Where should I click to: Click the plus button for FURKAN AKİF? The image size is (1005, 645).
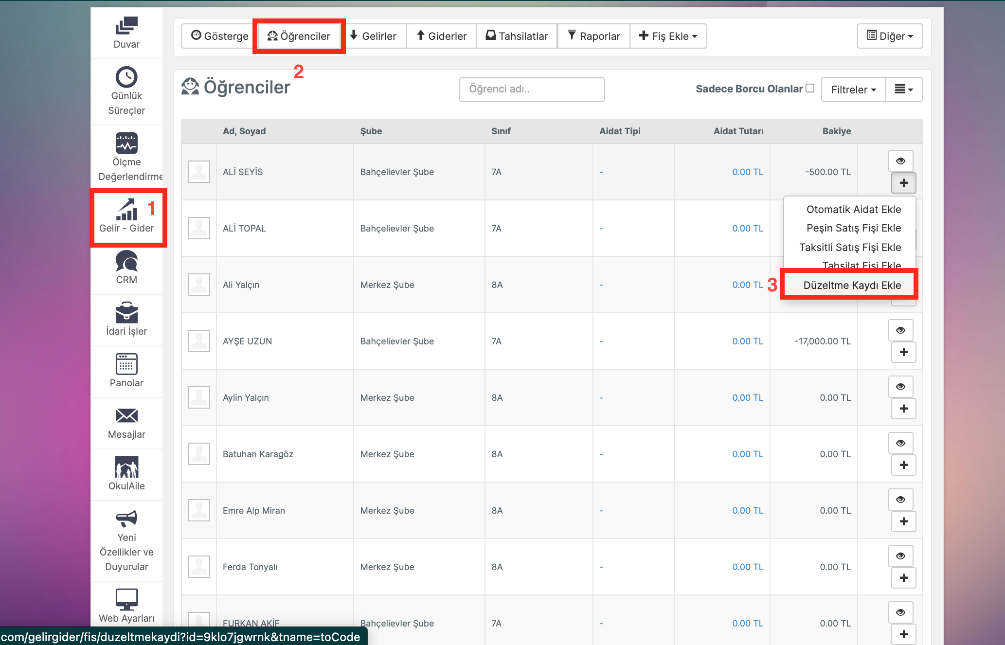[x=904, y=634]
